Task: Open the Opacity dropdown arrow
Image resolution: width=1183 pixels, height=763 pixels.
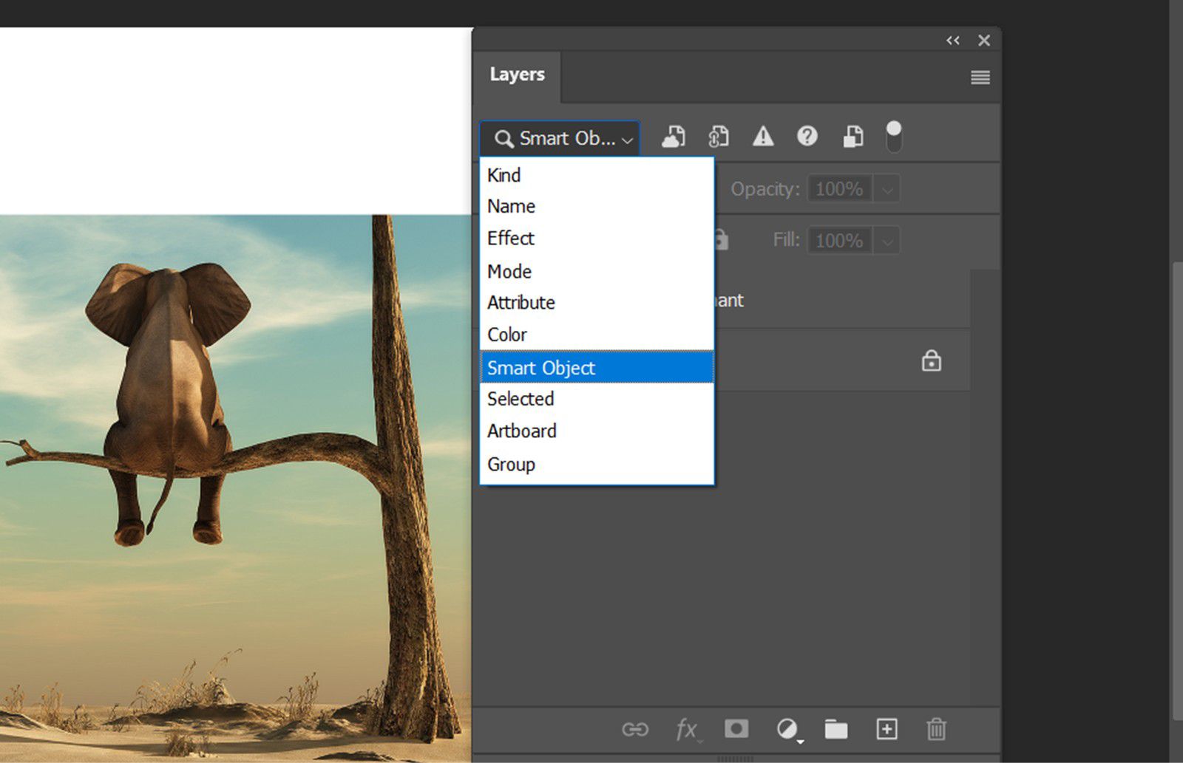Action: 887,188
